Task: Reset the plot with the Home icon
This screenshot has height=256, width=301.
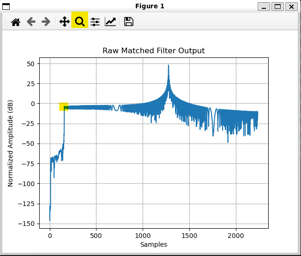Action: click(x=16, y=22)
